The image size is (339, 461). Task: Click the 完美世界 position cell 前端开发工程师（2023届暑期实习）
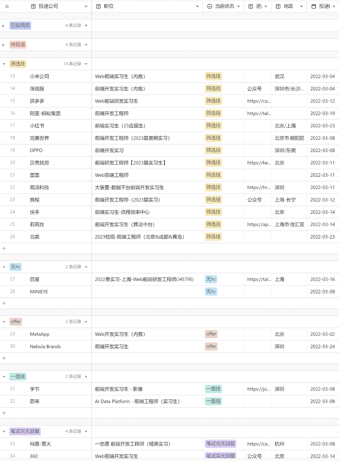(147, 138)
